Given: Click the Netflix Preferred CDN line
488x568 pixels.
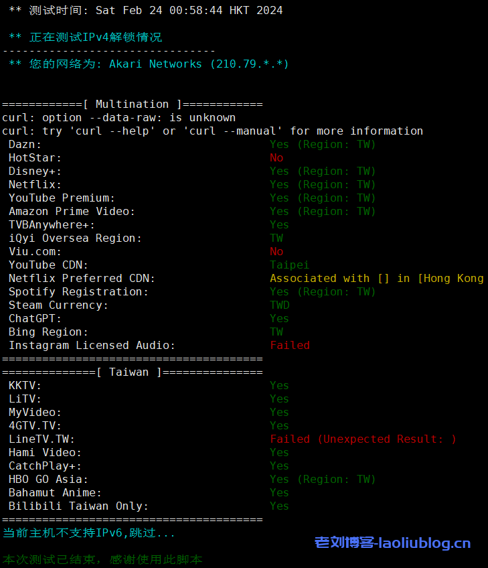Looking at the screenshot, I should [82, 278].
